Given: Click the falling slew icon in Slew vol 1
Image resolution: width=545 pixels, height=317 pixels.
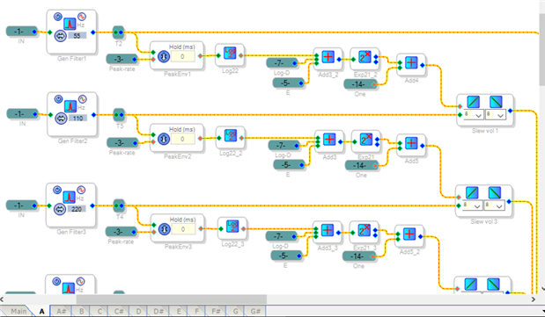Looking at the screenshot, I should 496,102.
